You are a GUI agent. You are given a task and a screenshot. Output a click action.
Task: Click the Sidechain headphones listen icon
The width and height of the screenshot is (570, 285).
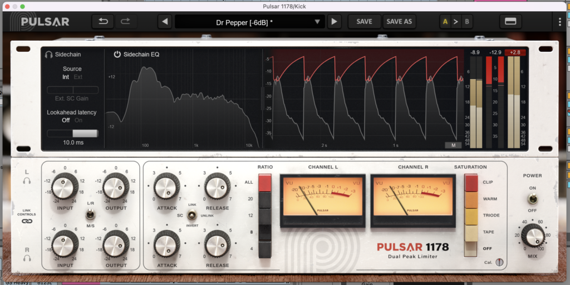[x=49, y=55]
